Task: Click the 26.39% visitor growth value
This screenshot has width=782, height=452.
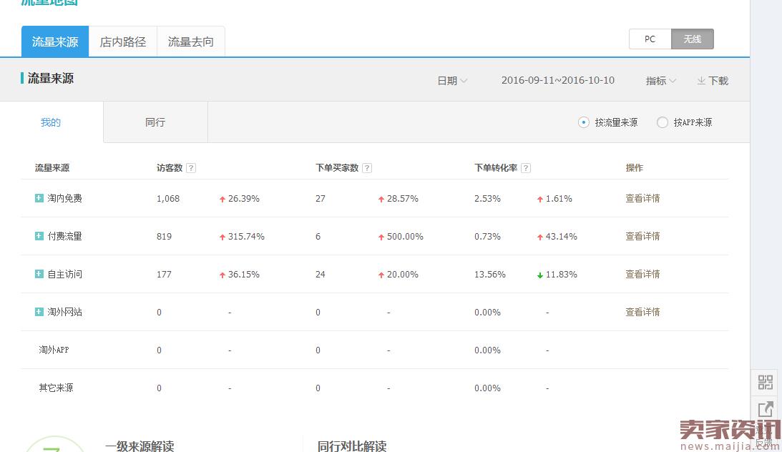Action: pyautogui.click(x=244, y=198)
